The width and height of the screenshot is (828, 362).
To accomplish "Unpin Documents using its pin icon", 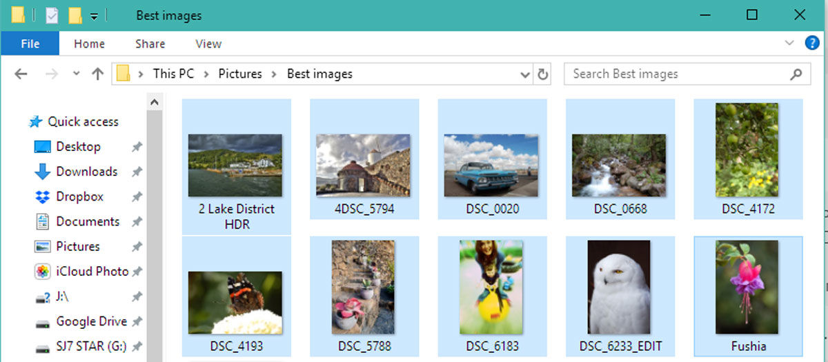I will point(137,221).
